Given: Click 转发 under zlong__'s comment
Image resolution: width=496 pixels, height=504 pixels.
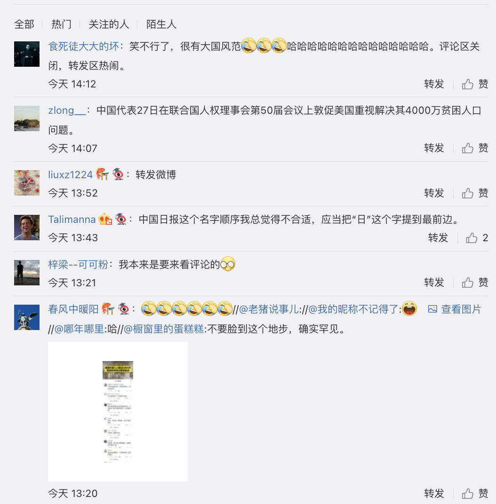Looking at the screenshot, I should pyautogui.click(x=434, y=148).
